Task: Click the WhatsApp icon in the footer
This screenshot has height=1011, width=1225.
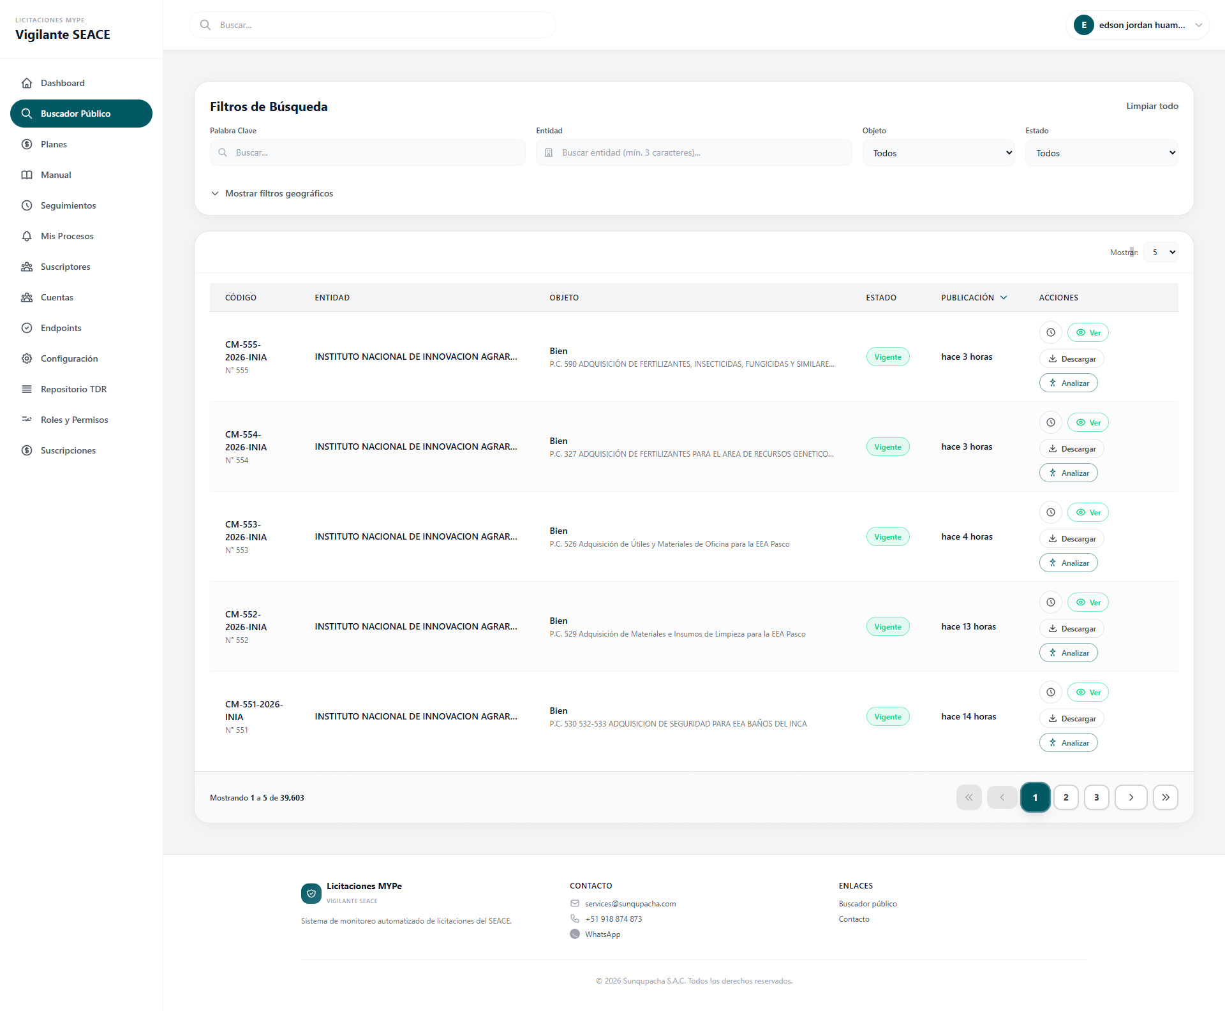Action: click(x=575, y=934)
